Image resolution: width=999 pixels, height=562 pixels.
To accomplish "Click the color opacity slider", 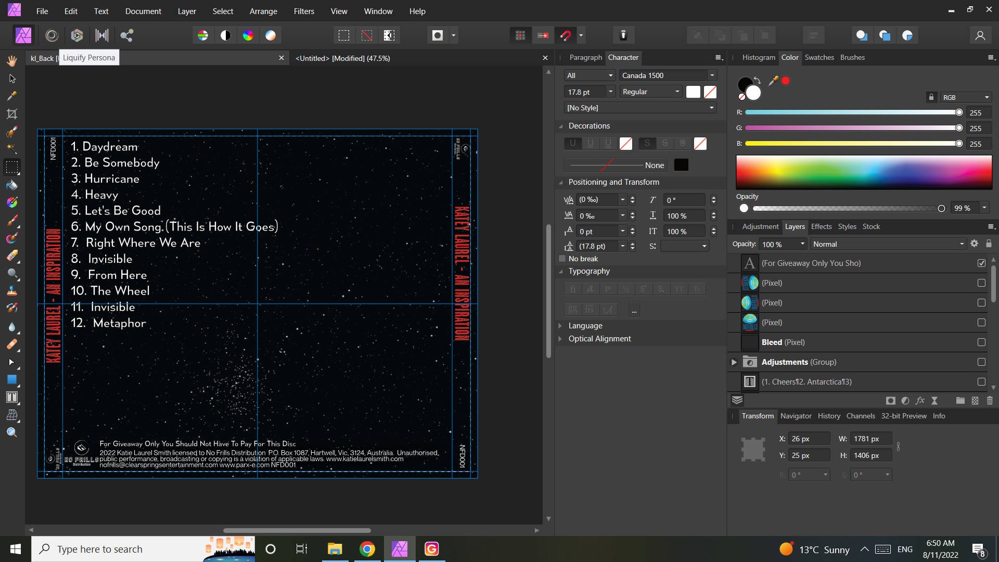I will [848, 208].
